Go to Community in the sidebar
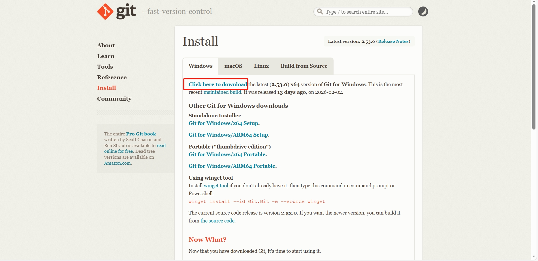 pyautogui.click(x=114, y=99)
